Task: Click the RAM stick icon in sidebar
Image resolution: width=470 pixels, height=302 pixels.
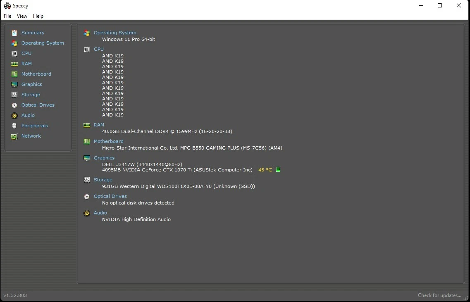Action: tap(14, 64)
